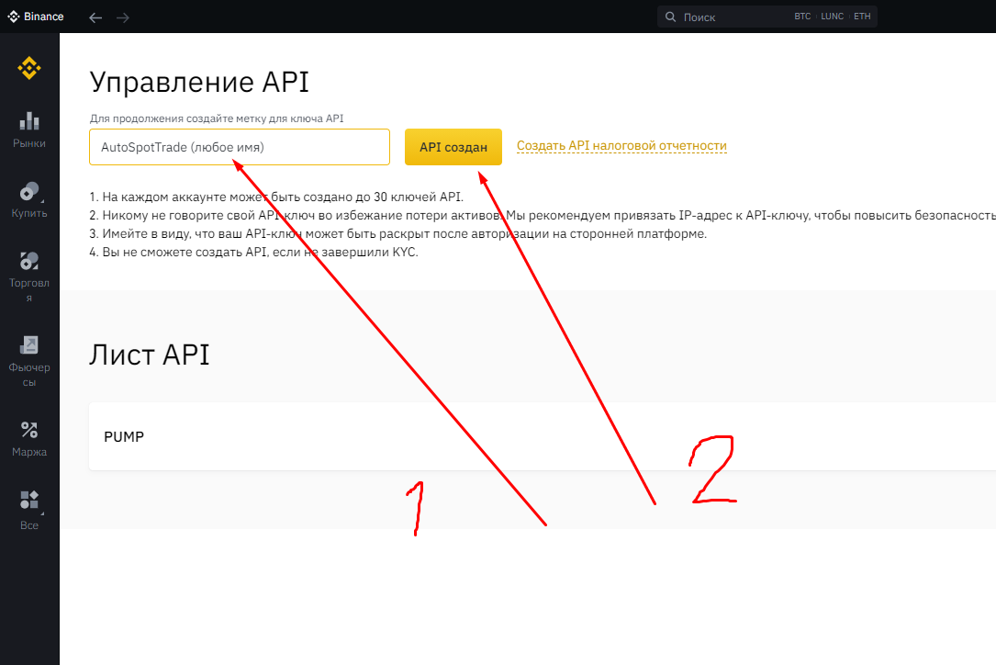The image size is (996, 665).
Task: Open Создать API налоговой отчетности link
Action: coord(621,146)
